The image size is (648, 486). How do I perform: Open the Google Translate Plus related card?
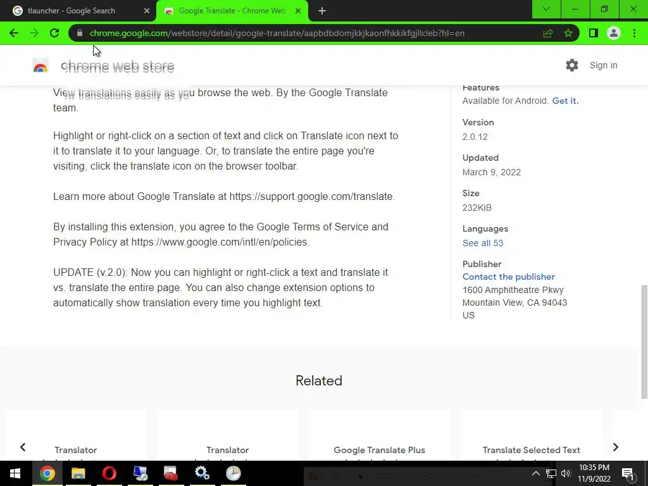(x=380, y=435)
